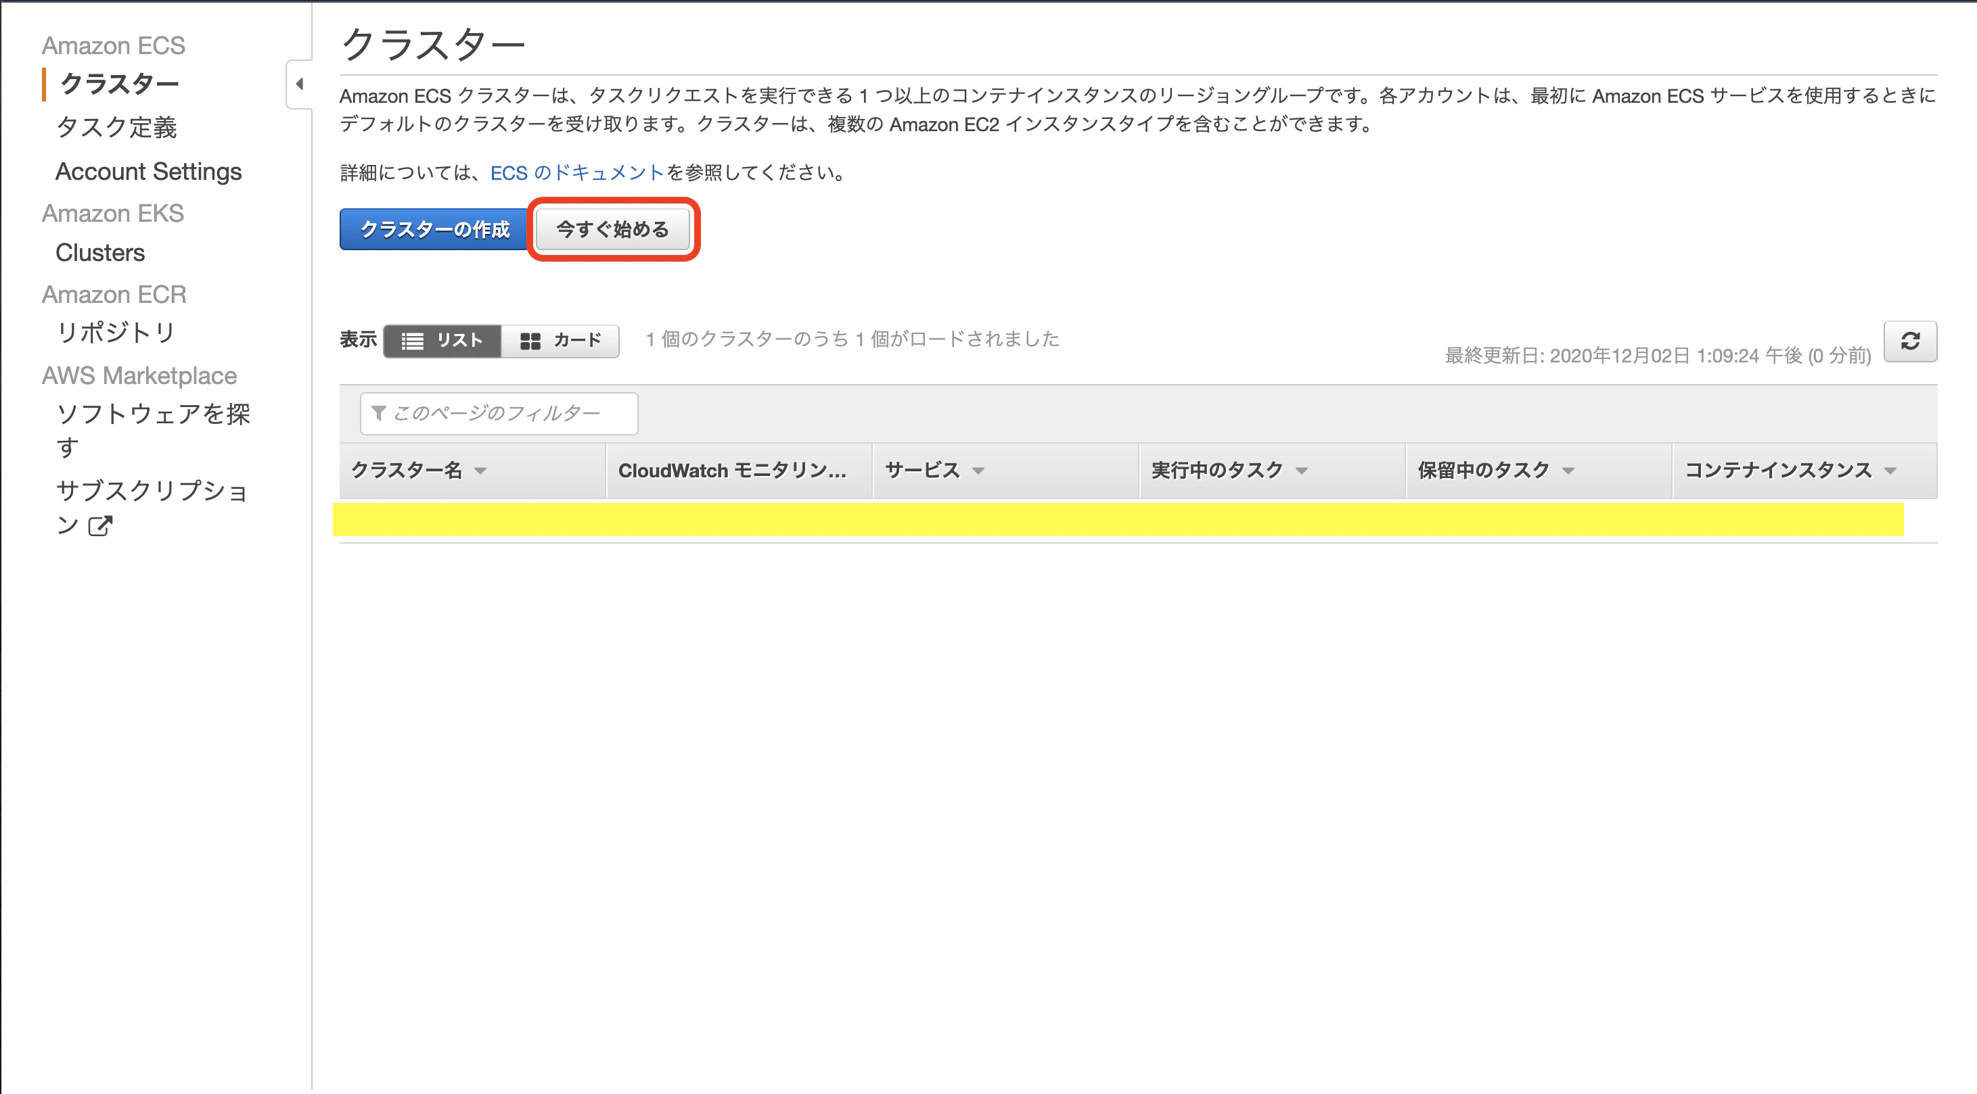Click Amazon ECS sidebar heading
1977x1094 pixels.
[x=114, y=46]
